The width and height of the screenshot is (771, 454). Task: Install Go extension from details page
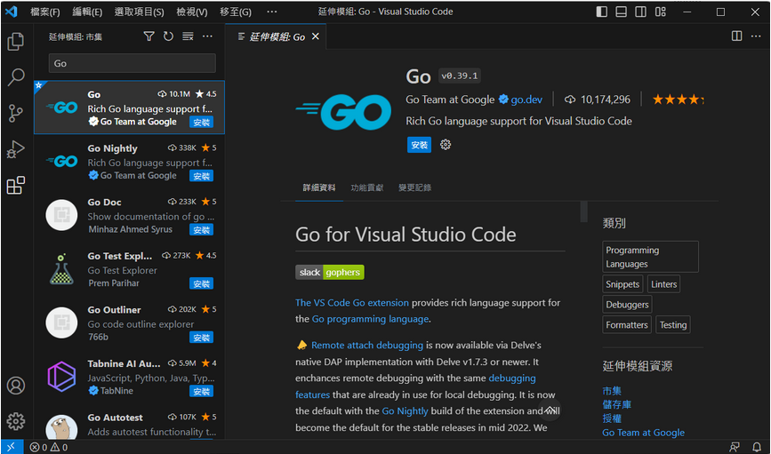(x=419, y=145)
